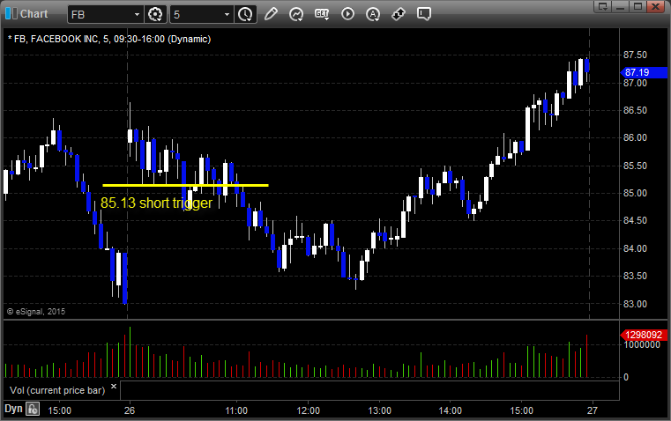The height and width of the screenshot is (421, 671).
Task: Open the FB symbol dropdown
Action: click(137, 14)
